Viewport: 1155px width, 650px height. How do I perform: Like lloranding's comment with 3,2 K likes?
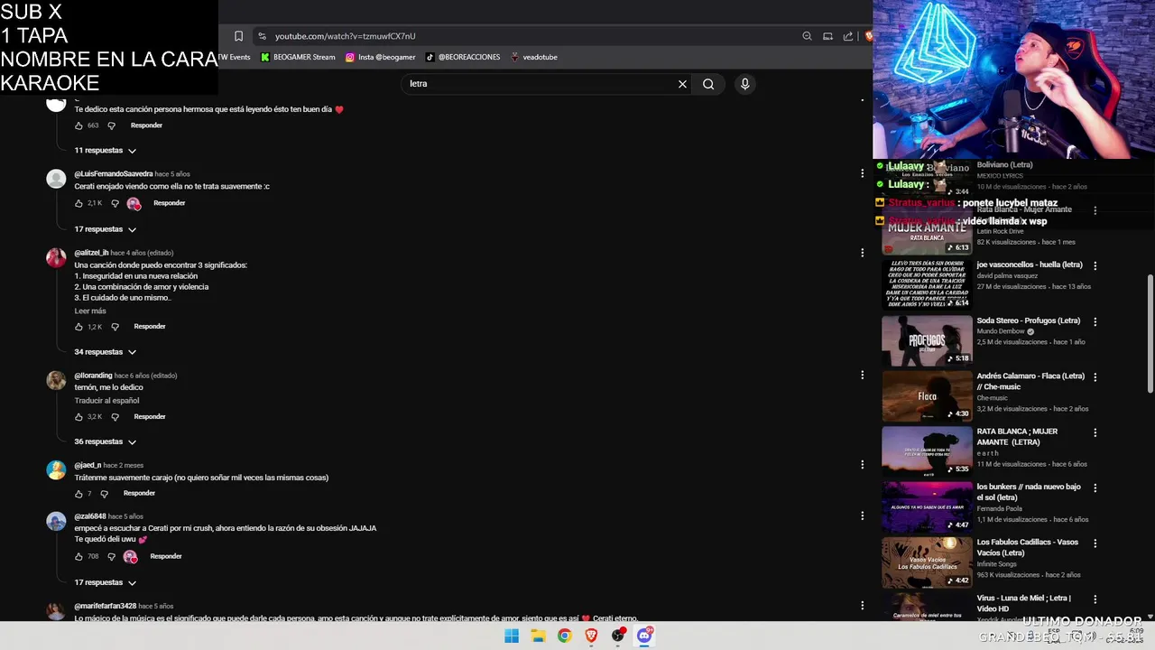(79, 417)
